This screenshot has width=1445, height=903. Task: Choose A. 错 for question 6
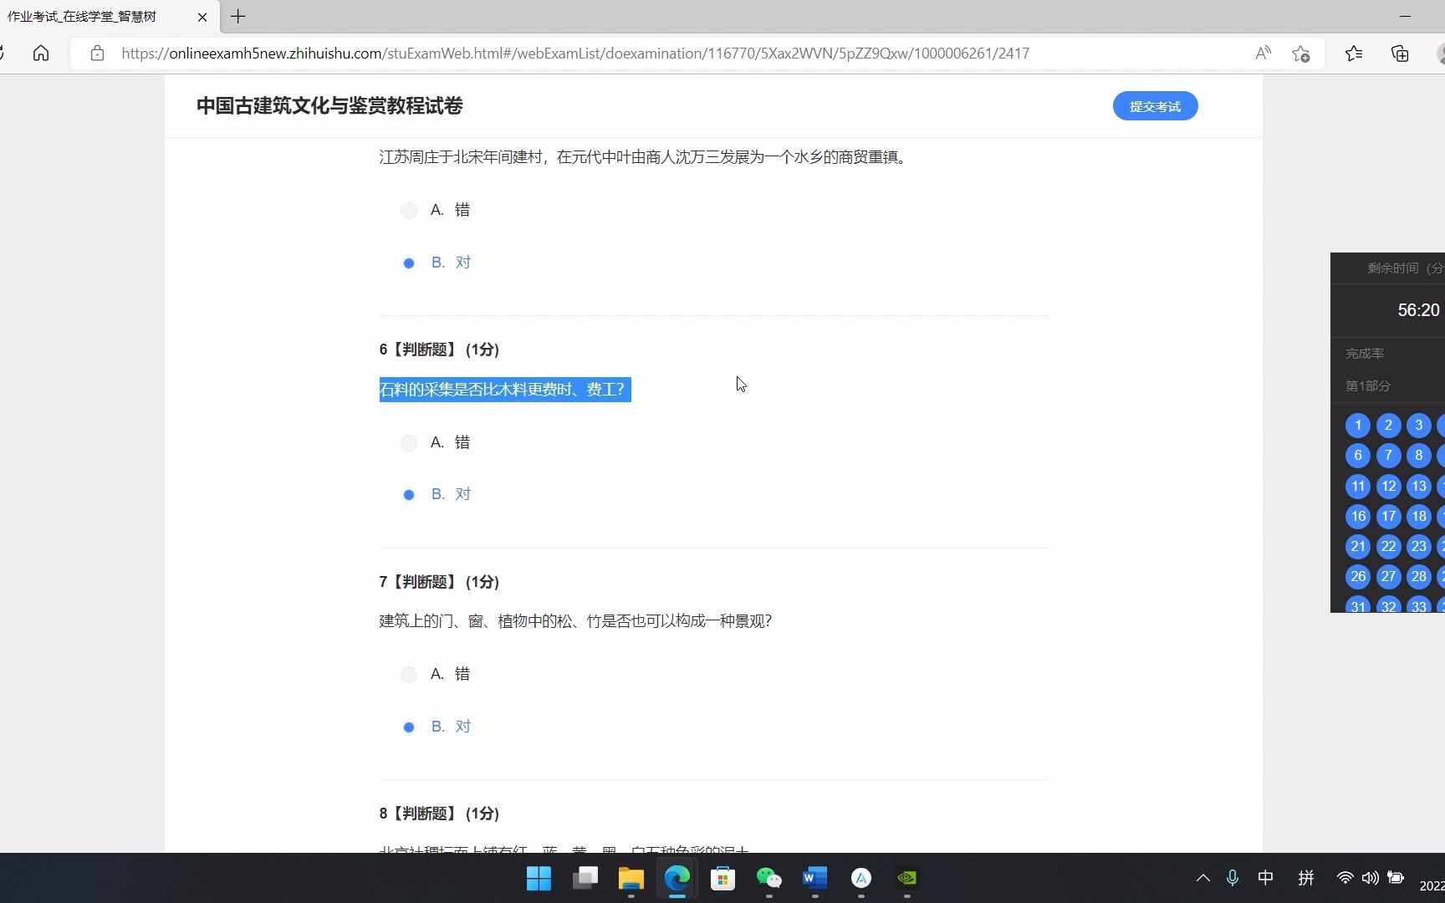point(409,443)
